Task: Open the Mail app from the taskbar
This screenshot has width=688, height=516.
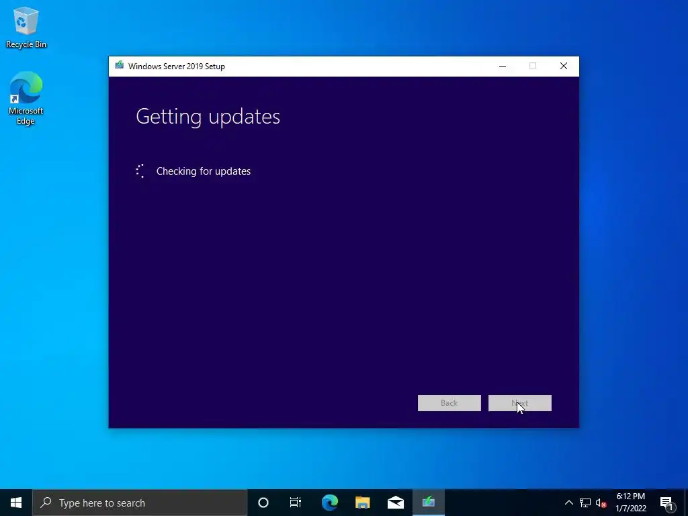Action: click(395, 503)
